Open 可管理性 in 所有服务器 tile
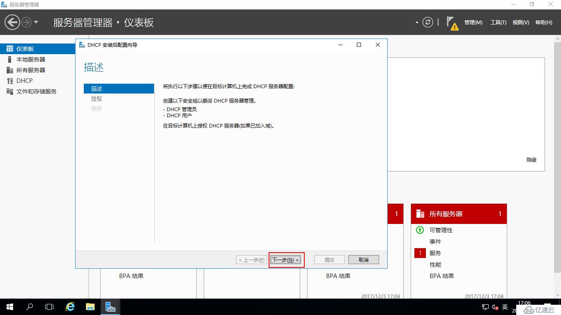The image size is (561, 315). pyautogui.click(x=441, y=230)
